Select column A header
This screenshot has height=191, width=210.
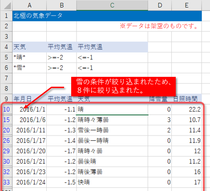coord(29,5)
